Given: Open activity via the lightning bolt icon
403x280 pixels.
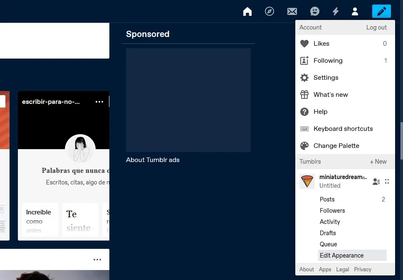Looking at the screenshot, I should click(336, 11).
